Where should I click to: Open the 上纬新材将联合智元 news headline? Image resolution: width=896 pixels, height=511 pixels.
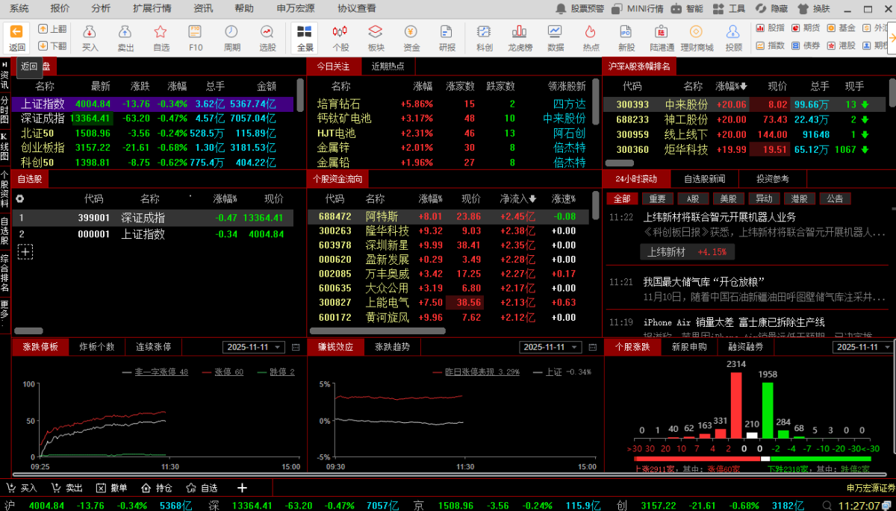719,217
